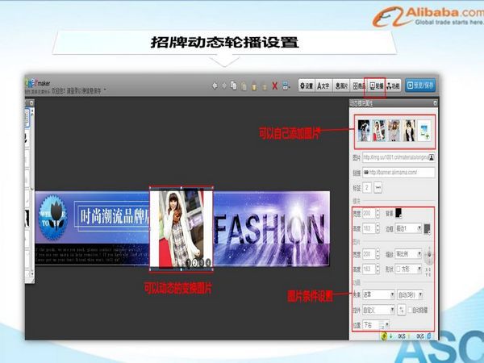This screenshot has width=484, height=363.
Task: Open the 缩放 scaling dropdown
Action: coord(408,254)
